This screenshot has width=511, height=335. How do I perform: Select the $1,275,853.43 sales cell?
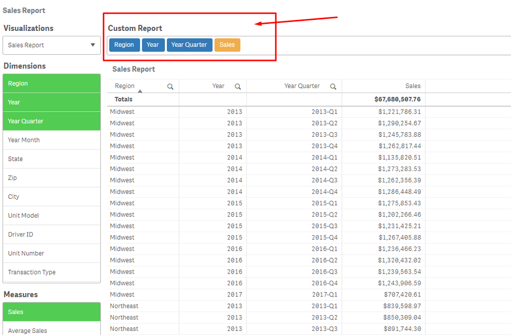point(399,203)
